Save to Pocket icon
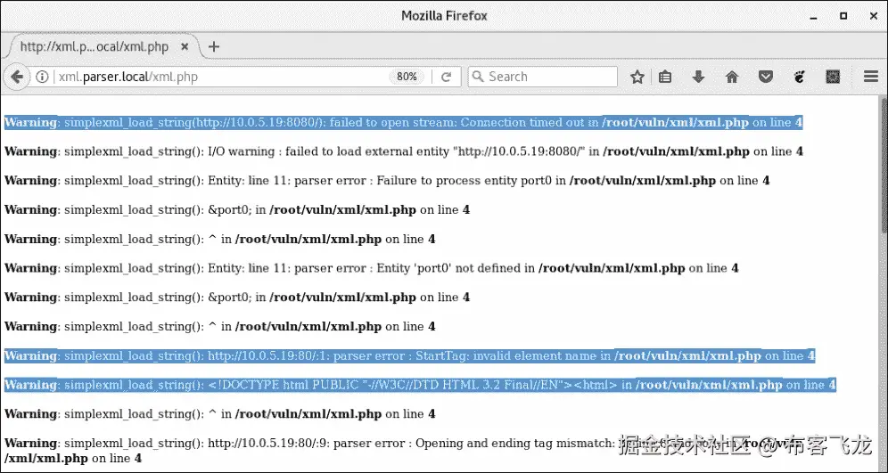 click(766, 77)
